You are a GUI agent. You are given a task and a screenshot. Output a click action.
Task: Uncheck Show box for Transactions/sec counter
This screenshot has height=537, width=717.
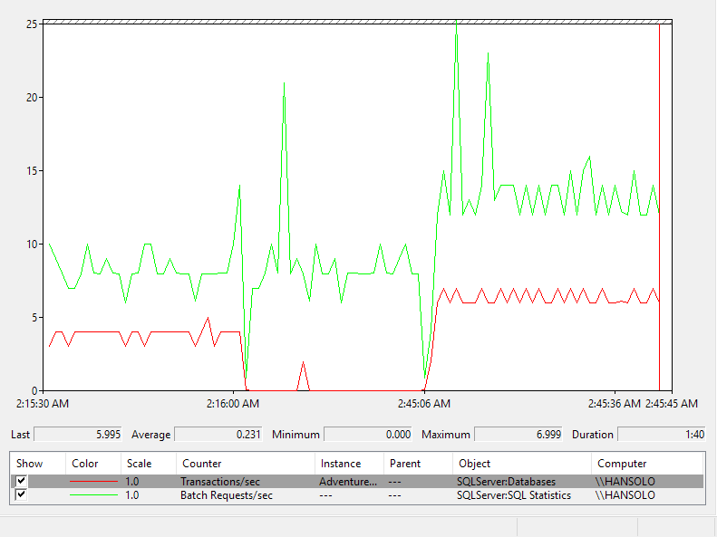point(21,481)
